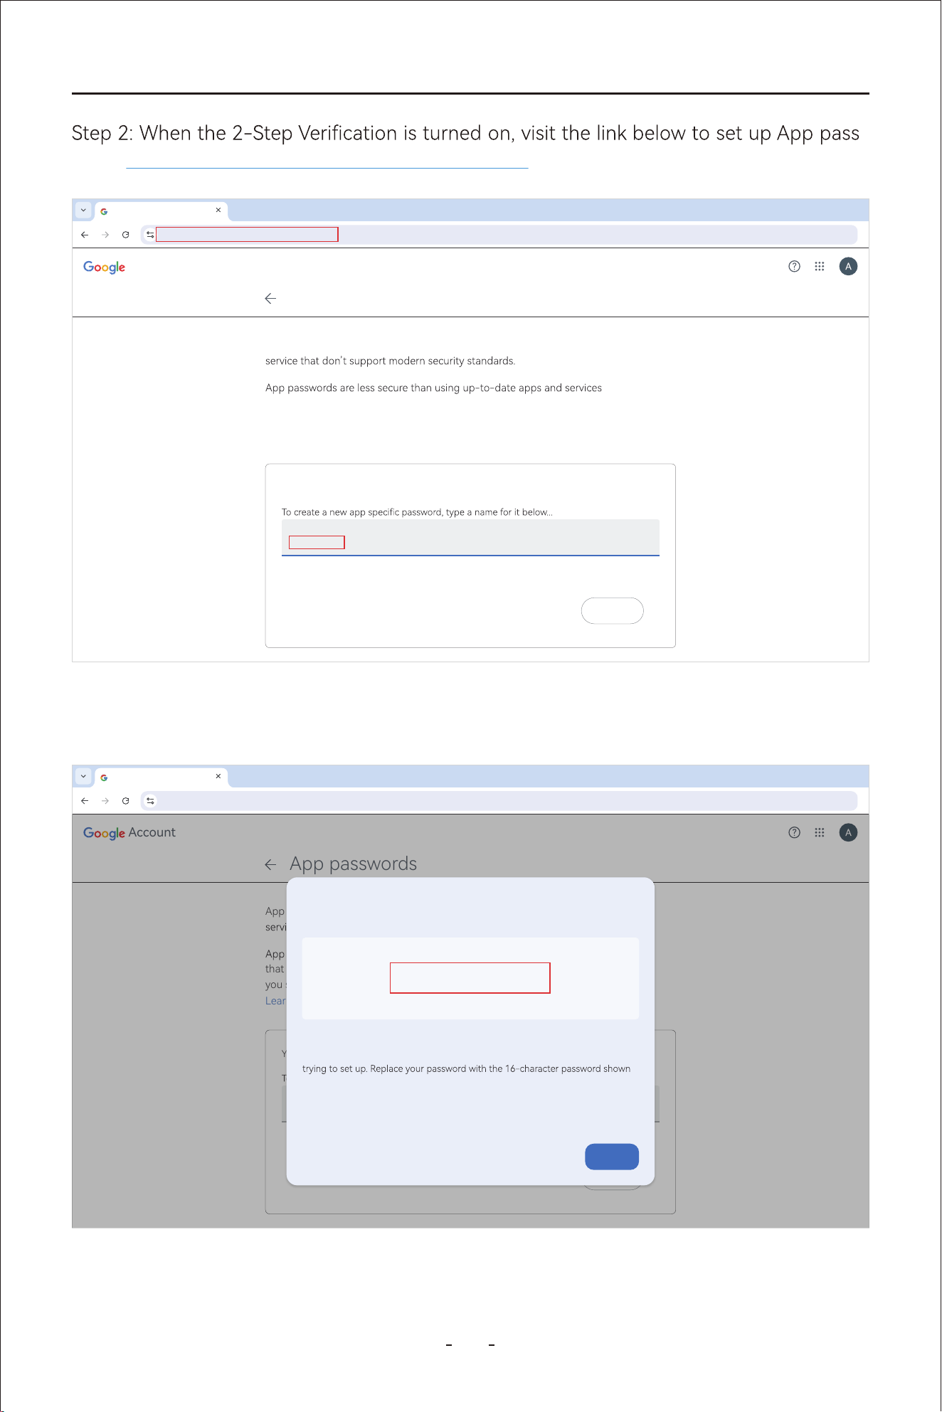This screenshot has height=1412, width=942.
Task: Open apps grid on Google Account page
Action: pos(820,832)
